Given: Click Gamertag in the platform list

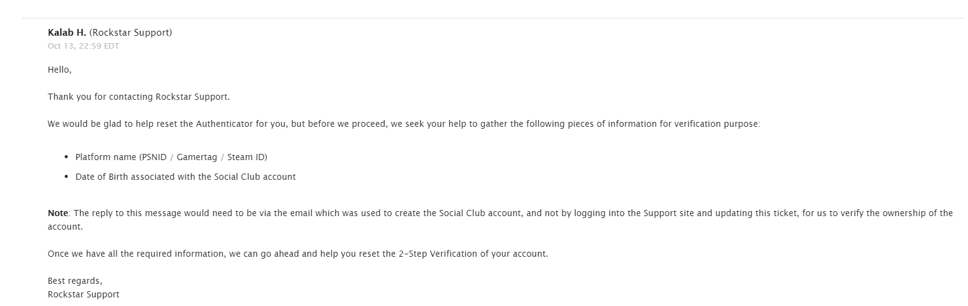Looking at the screenshot, I should tap(197, 157).
